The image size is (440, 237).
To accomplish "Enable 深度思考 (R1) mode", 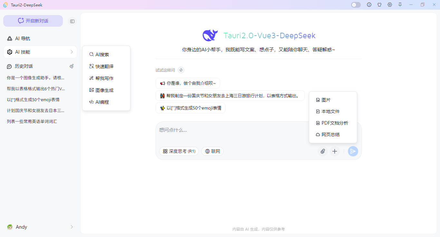I will coord(179,151).
